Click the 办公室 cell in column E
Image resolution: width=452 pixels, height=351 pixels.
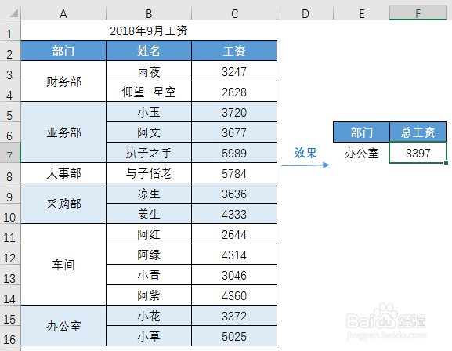(361, 153)
